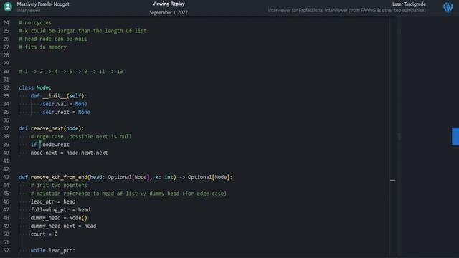Screen dimensions: 459x258
Task: Click the comment '# head node can be null'
Action: pos(52,39)
